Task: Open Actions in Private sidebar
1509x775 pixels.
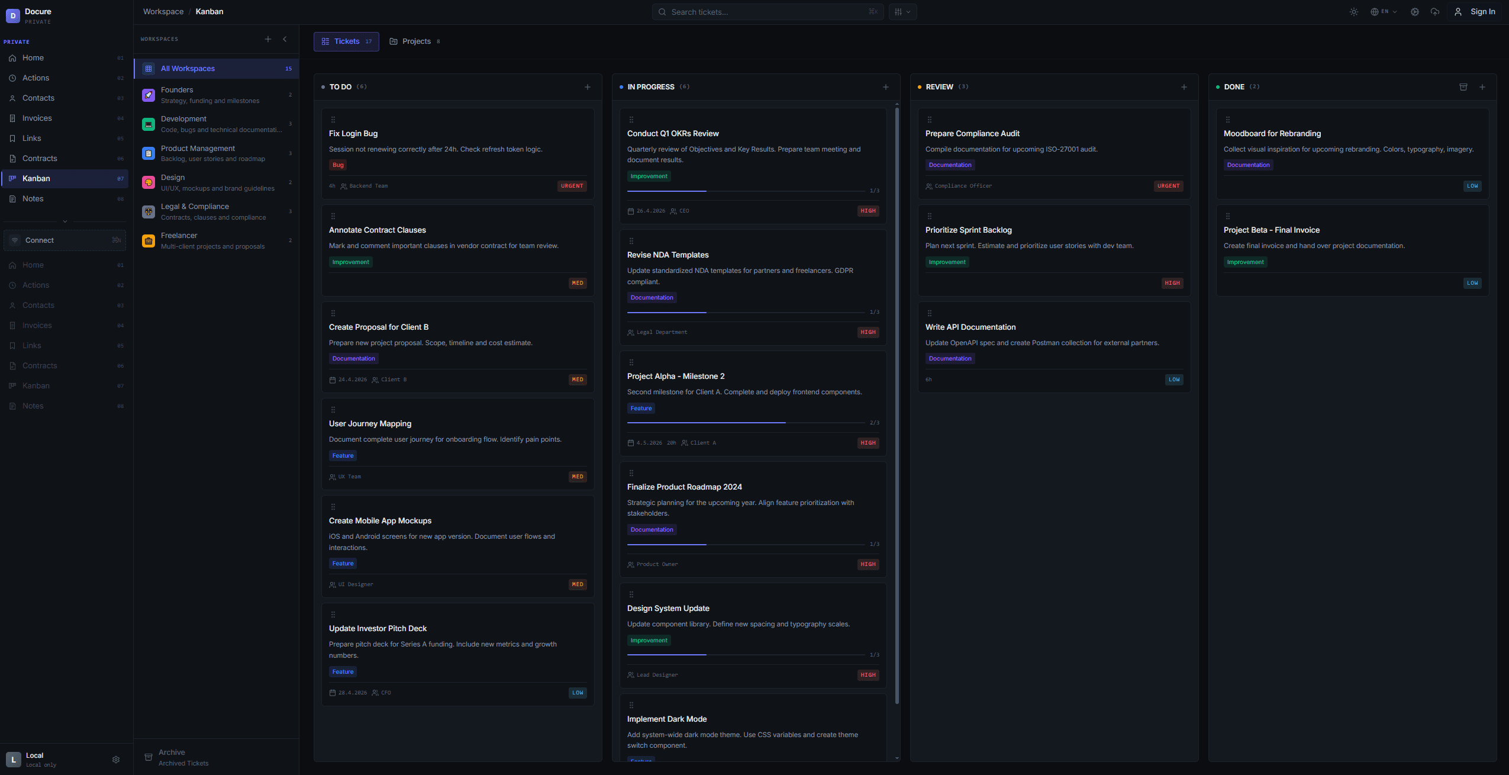Action: point(66,78)
